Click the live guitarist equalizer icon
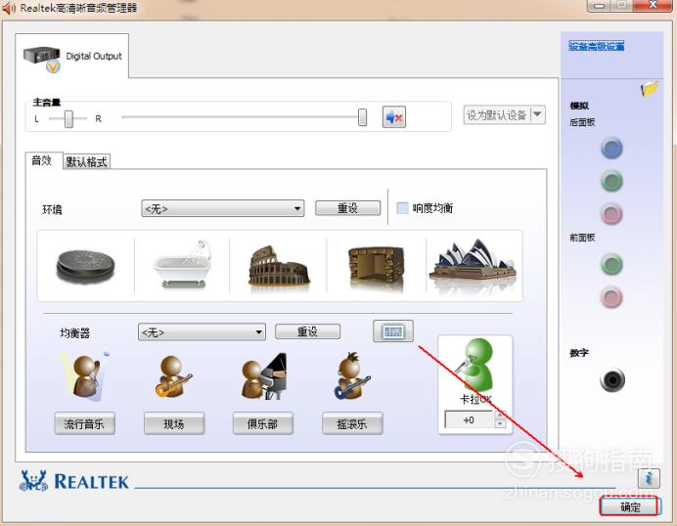The image size is (677, 526). 173,376
